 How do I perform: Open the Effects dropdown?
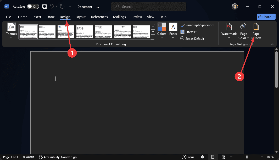click(189, 32)
